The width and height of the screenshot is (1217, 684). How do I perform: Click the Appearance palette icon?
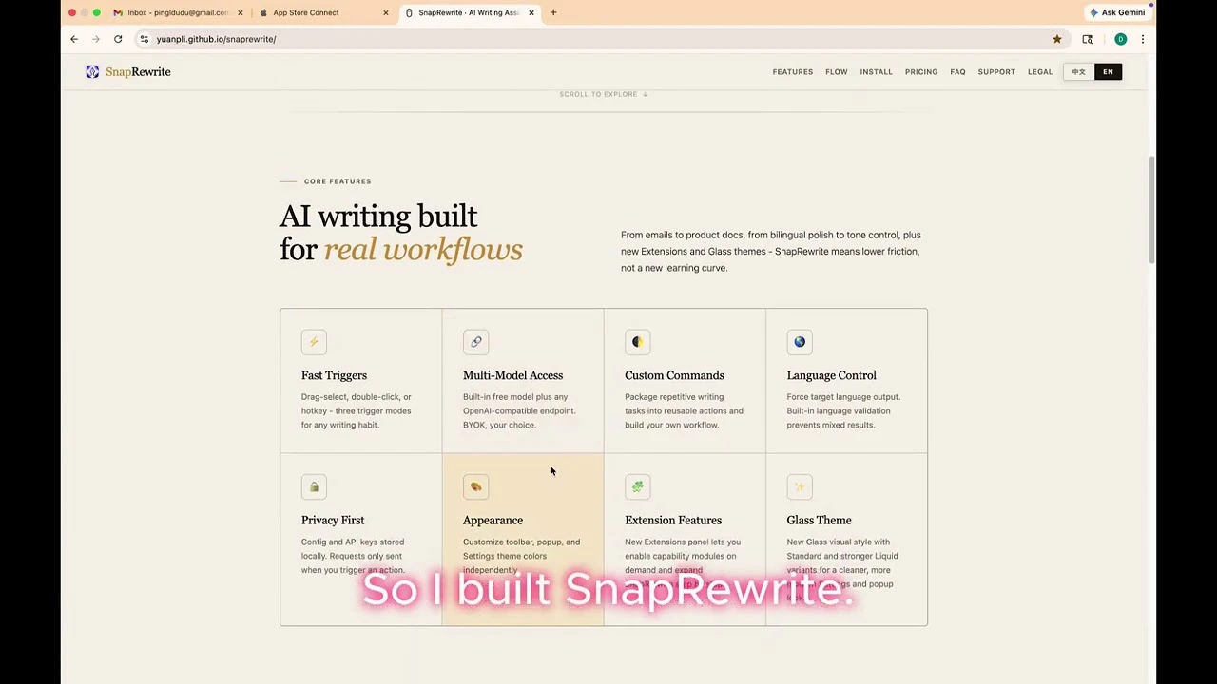(475, 487)
